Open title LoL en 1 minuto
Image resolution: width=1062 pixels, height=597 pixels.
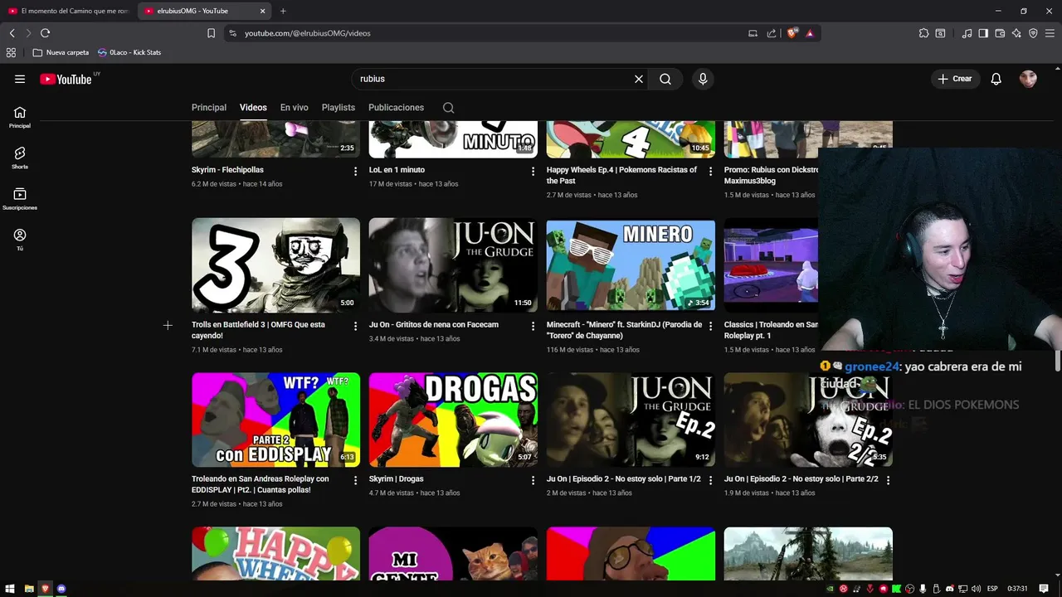pos(397,170)
